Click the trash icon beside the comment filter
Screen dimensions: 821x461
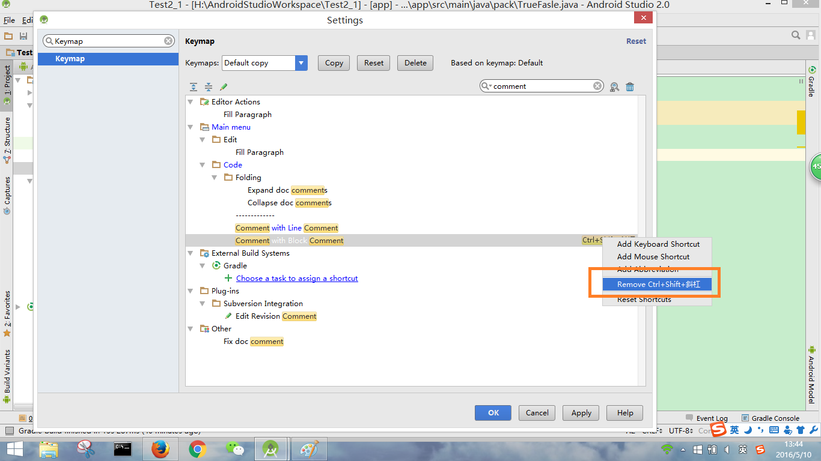(x=630, y=87)
